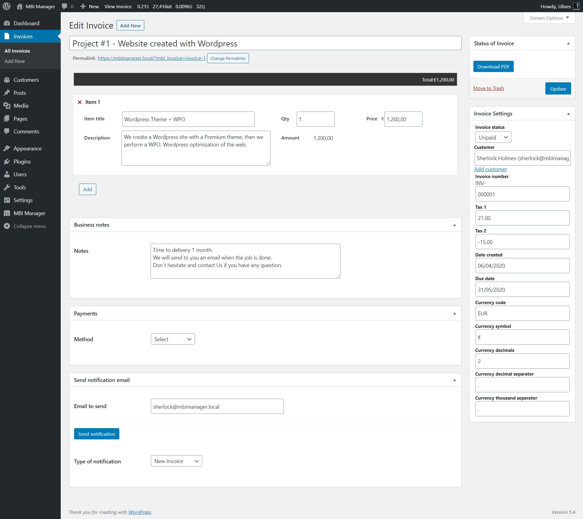
Task: Remove Item 1 using red X icon
Action: pos(80,102)
